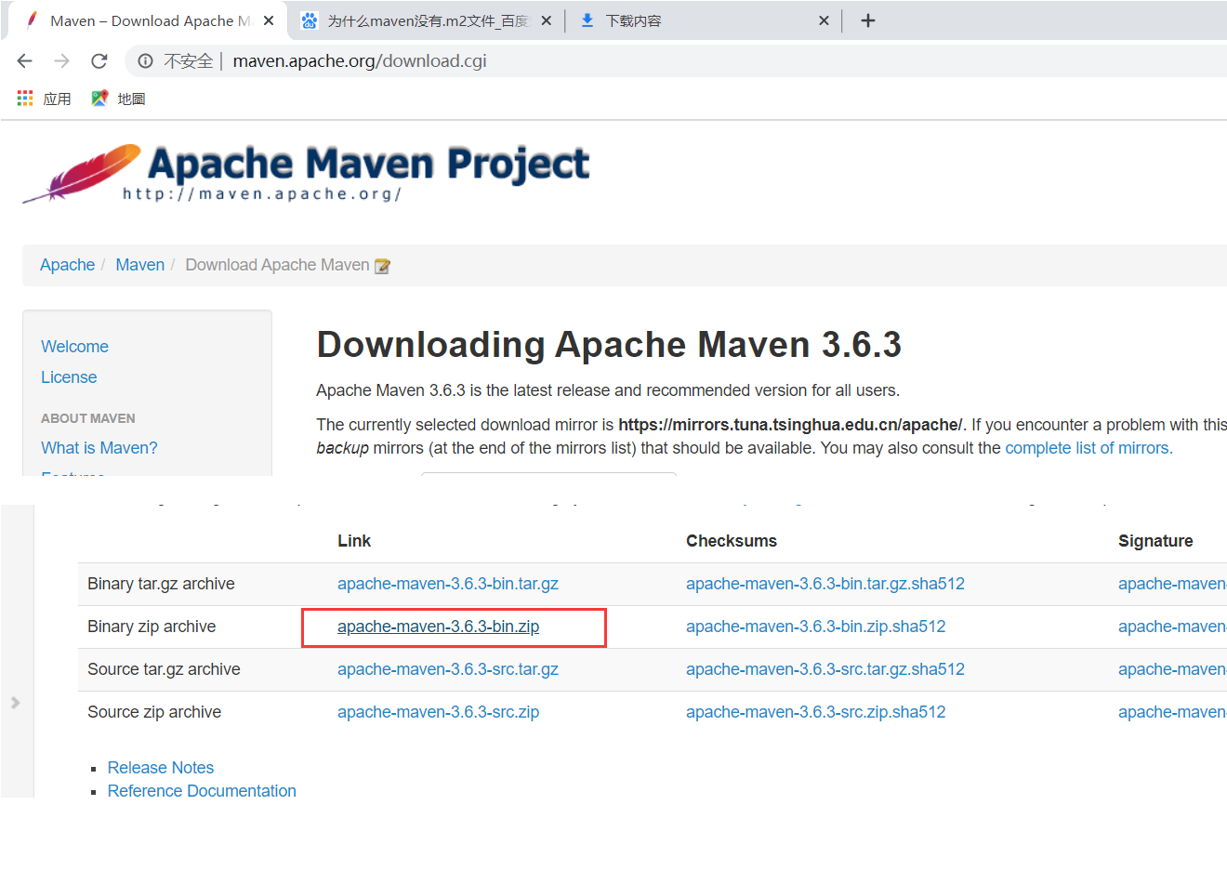Click the Download Apache Maven breadcrumb text
The image size is (1227, 871).
coord(277,265)
